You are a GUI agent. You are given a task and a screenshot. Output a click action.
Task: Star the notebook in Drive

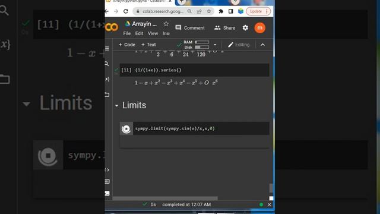[166, 24]
